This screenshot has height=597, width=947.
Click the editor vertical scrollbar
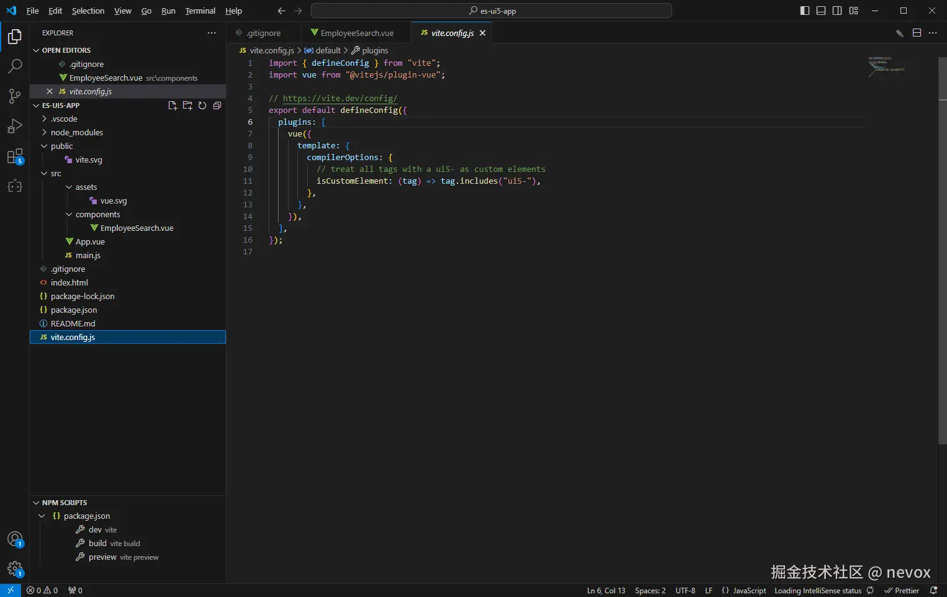tap(942, 248)
